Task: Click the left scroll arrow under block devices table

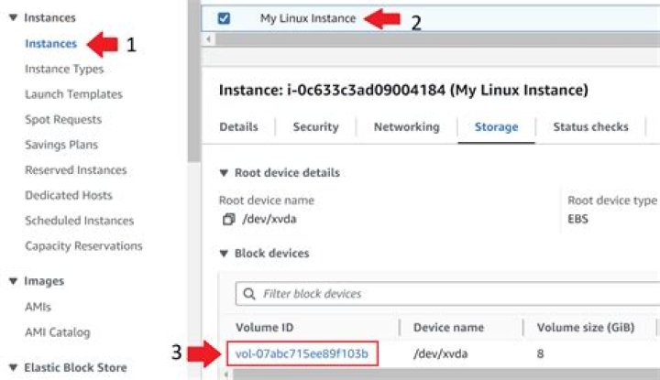Action: 226,375
